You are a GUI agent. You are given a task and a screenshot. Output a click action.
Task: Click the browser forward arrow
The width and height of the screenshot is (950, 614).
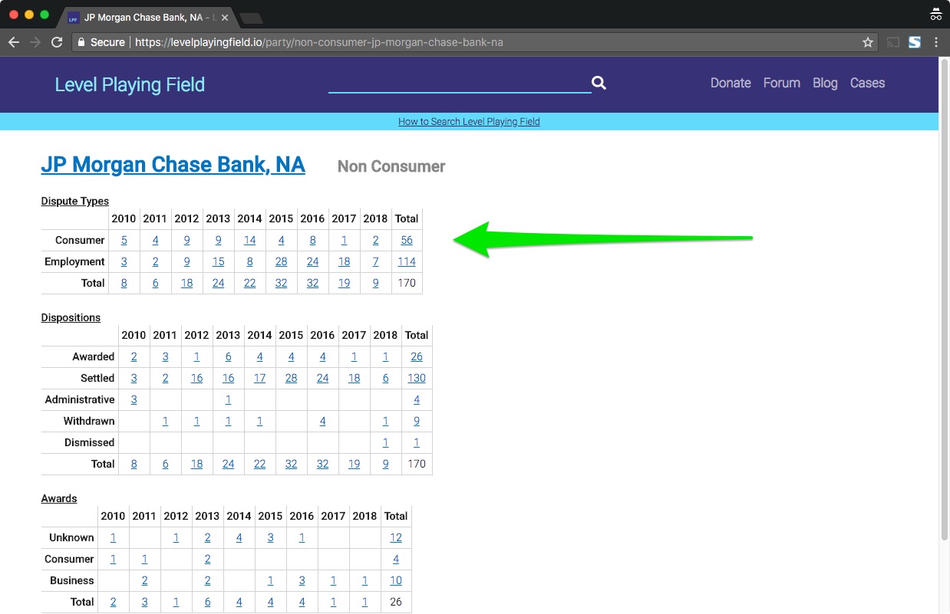coord(35,42)
